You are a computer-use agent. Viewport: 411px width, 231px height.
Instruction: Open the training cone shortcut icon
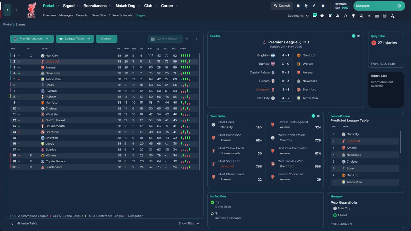click(369, 16)
